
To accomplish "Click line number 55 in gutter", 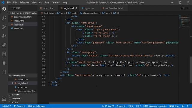I will point(43,56).
